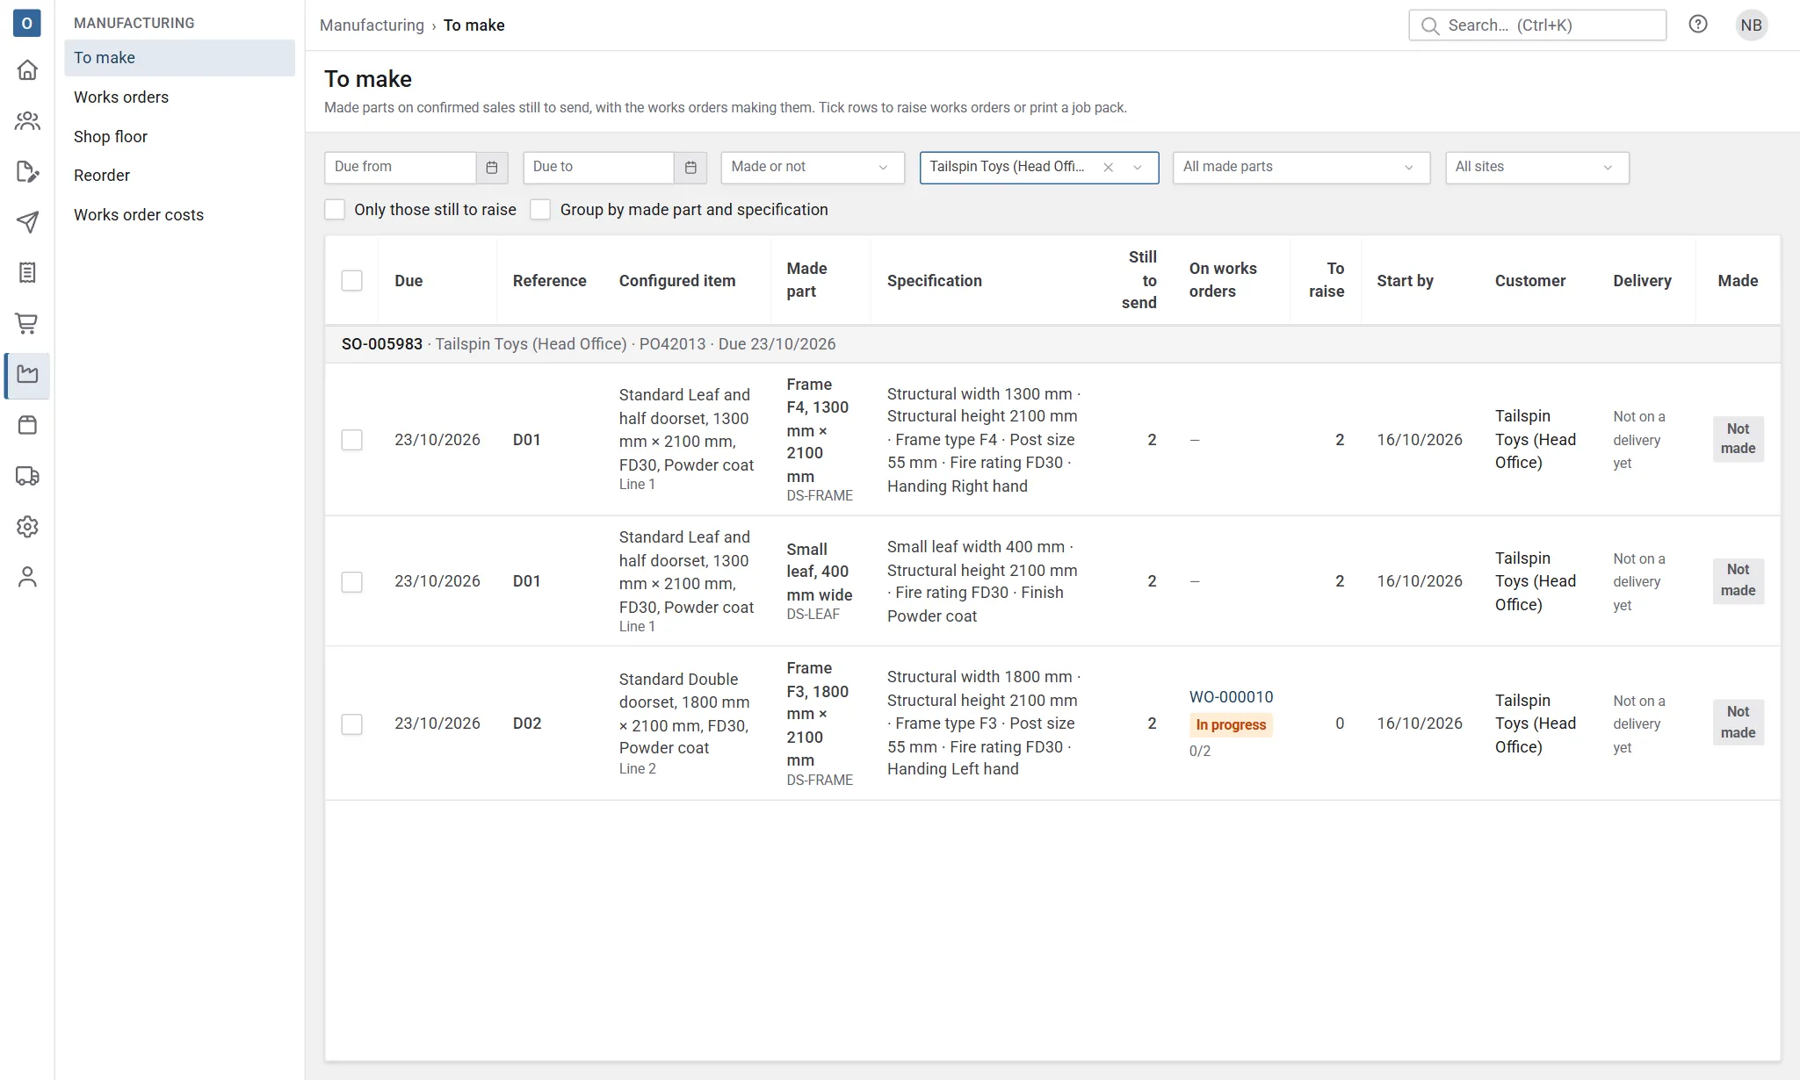Click the In progress status badge
The height and width of the screenshot is (1080, 1800).
coord(1231,725)
